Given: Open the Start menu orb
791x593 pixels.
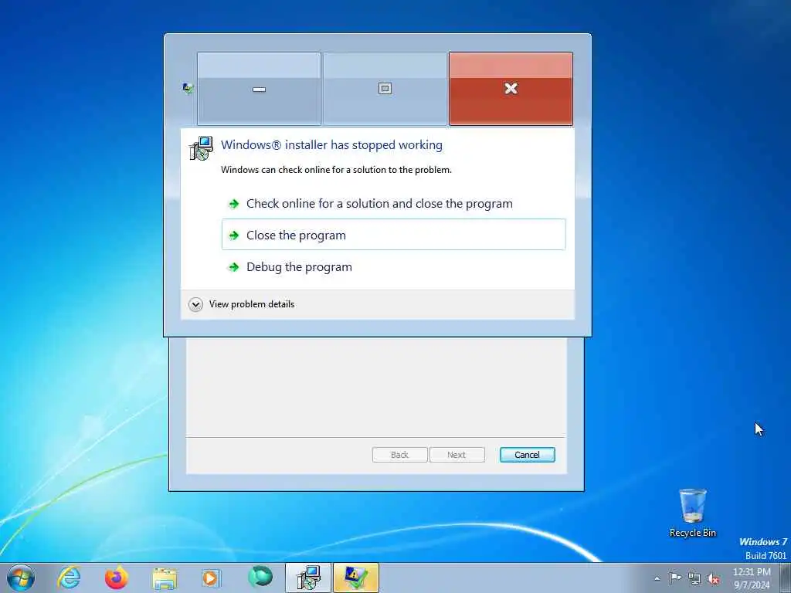Looking at the screenshot, I should point(21,578).
